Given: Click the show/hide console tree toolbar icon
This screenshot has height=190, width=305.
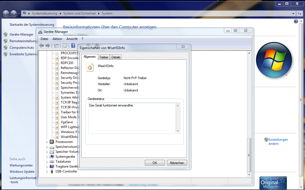Looking at the screenshot, I should tap(56, 45).
